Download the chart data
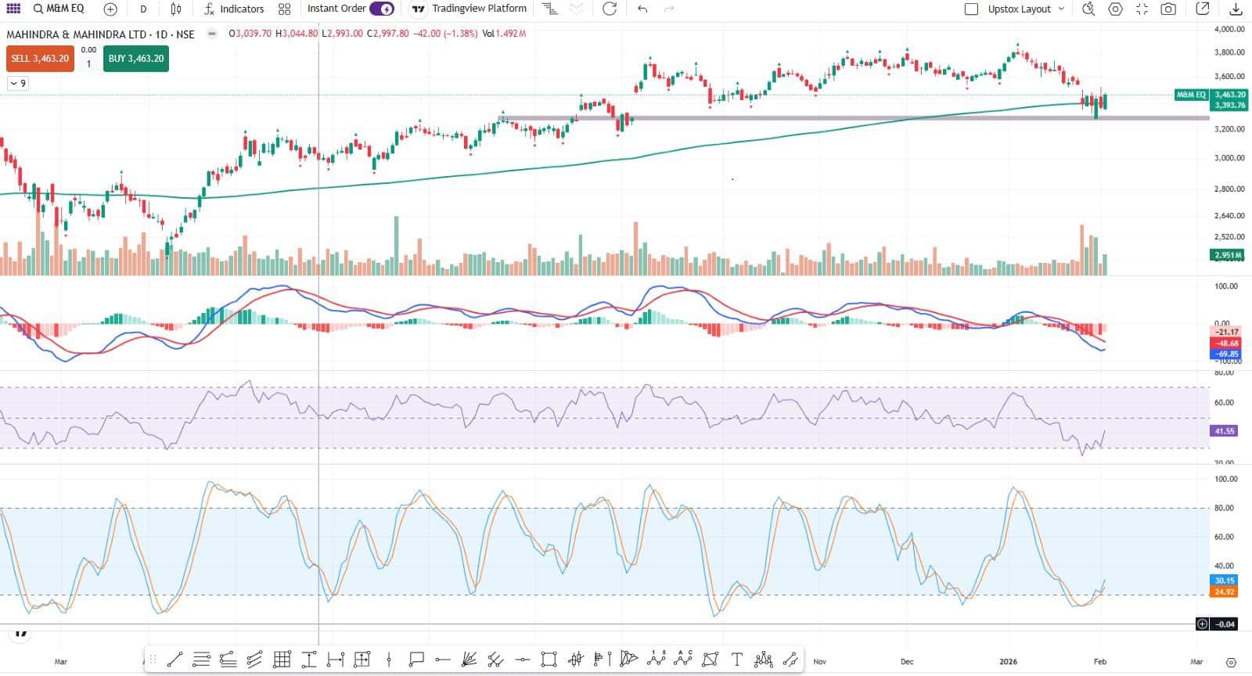The height and width of the screenshot is (676, 1252). [x=1236, y=9]
